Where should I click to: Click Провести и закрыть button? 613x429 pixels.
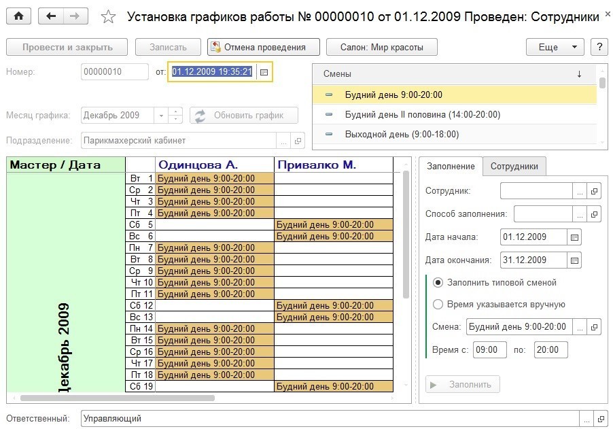coord(67,48)
